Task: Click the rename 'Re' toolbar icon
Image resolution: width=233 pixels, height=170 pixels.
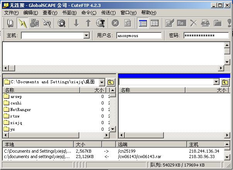Action: coord(181,23)
